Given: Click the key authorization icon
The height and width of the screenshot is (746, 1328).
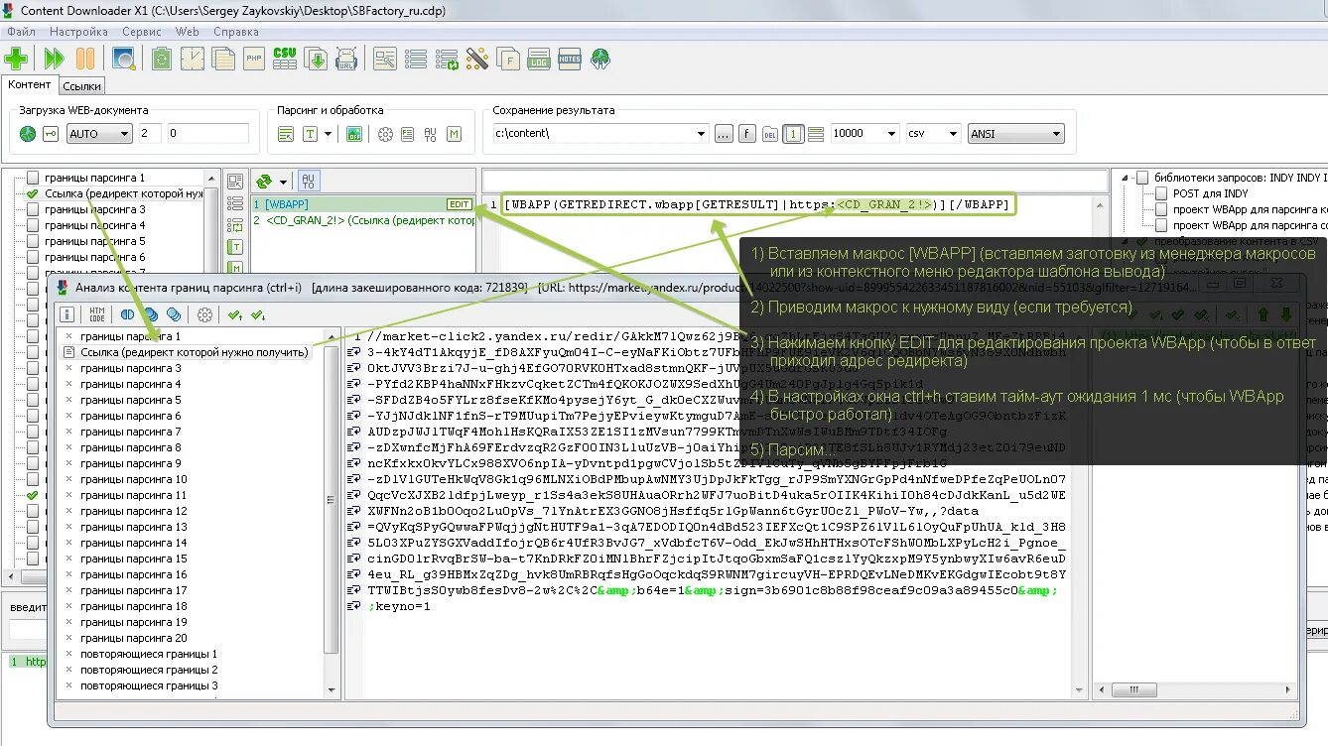Looking at the screenshot, I should tap(50, 134).
